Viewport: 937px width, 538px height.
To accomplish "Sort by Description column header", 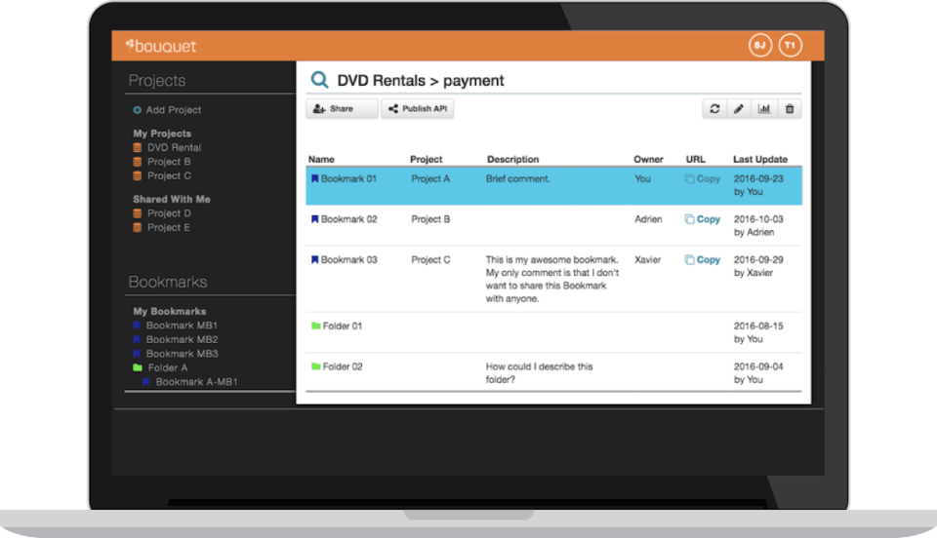I will pos(512,159).
